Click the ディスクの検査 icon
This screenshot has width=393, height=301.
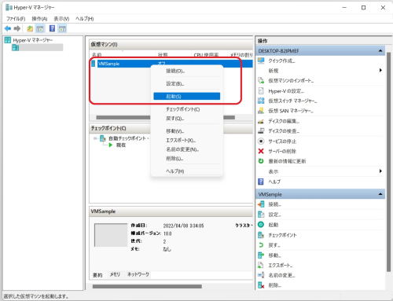point(261,130)
